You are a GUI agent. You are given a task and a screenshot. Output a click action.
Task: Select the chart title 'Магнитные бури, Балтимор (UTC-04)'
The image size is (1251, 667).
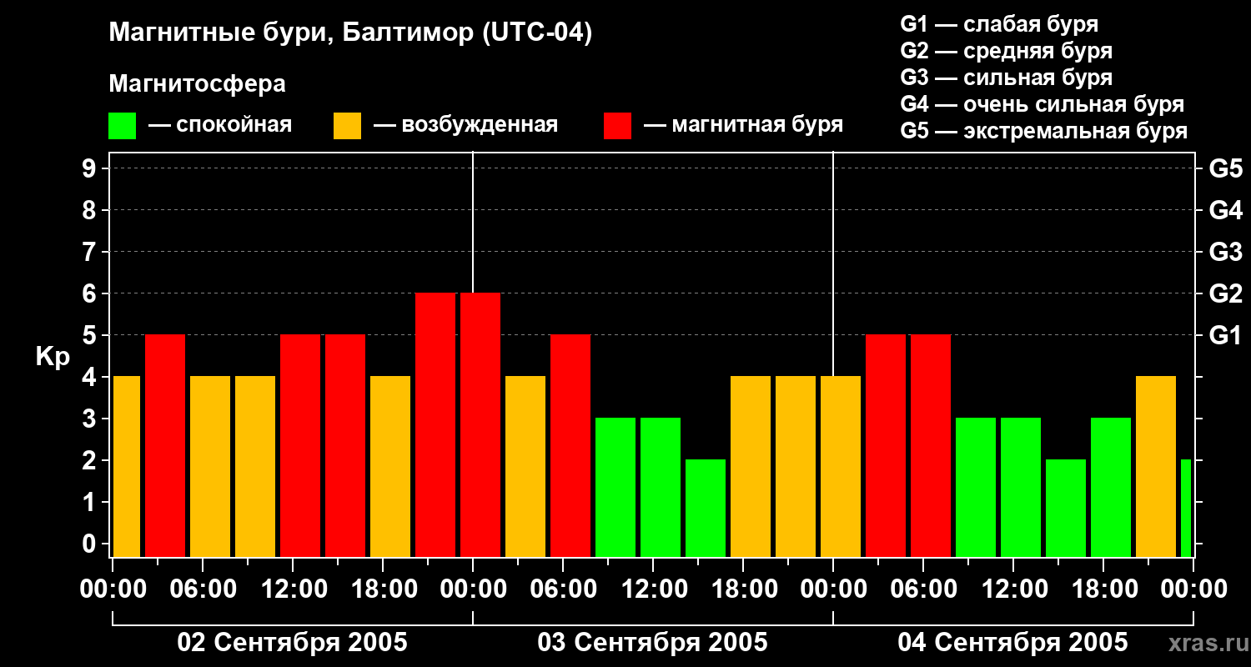pyautogui.click(x=350, y=33)
